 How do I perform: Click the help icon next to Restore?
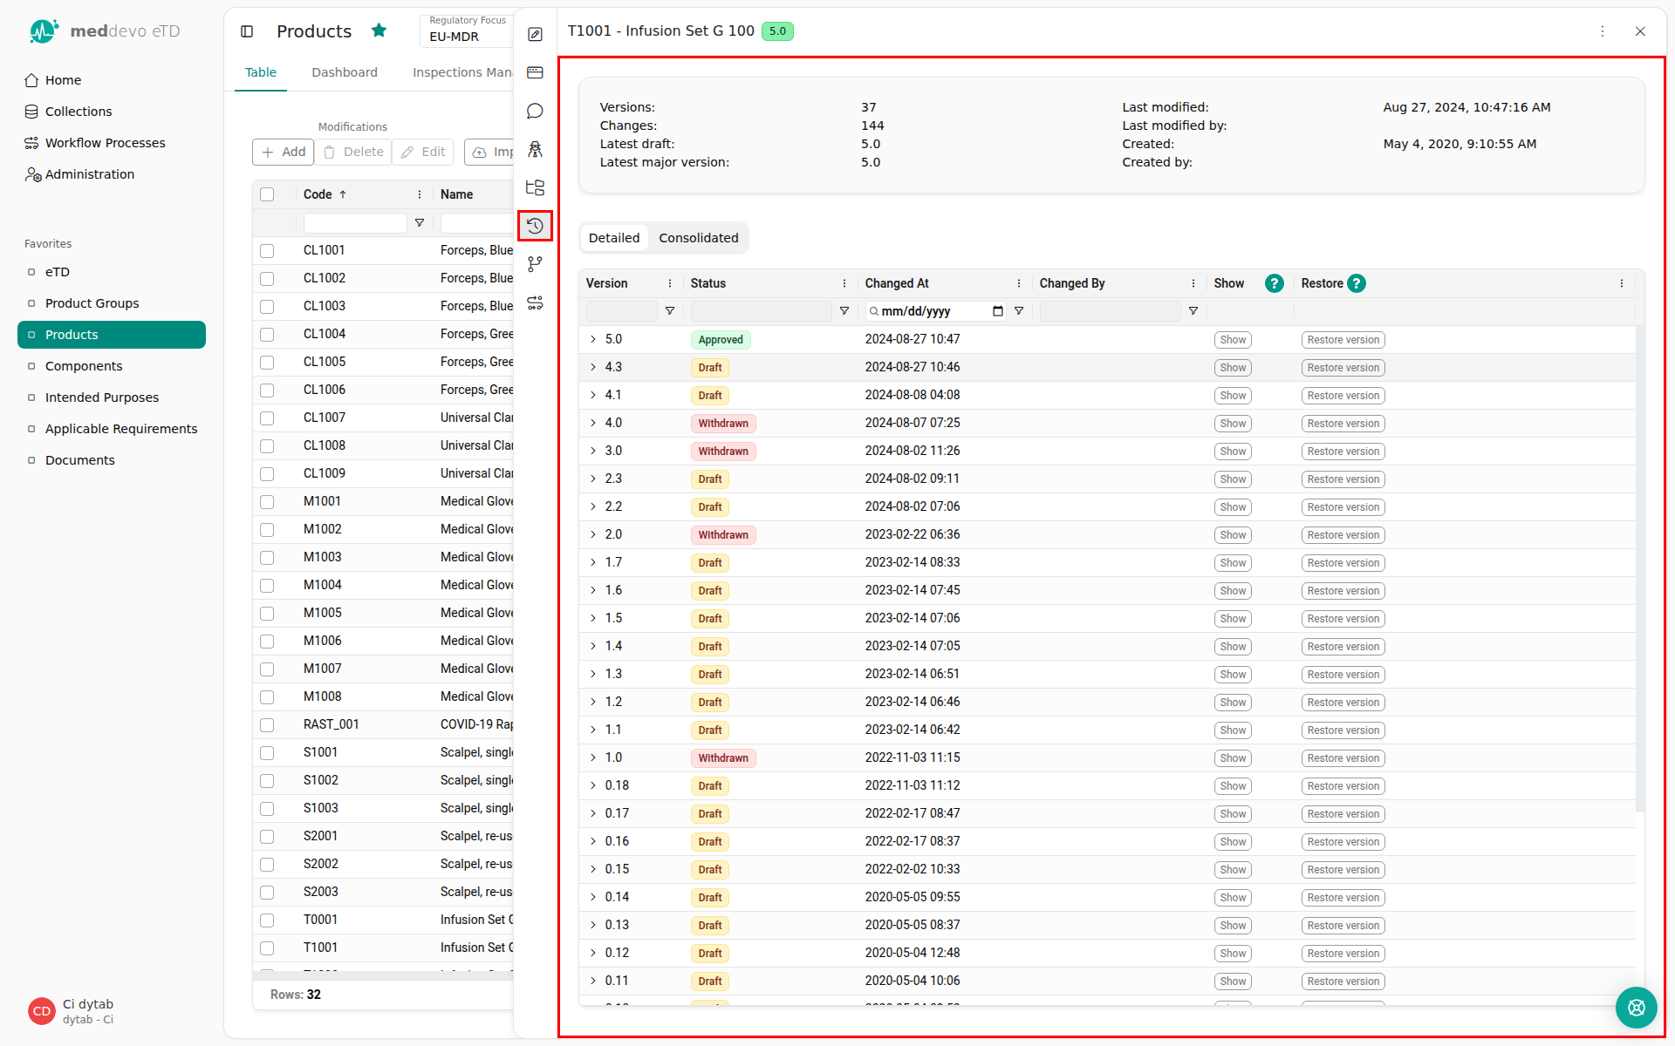pyautogui.click(x=1357, y=283)
